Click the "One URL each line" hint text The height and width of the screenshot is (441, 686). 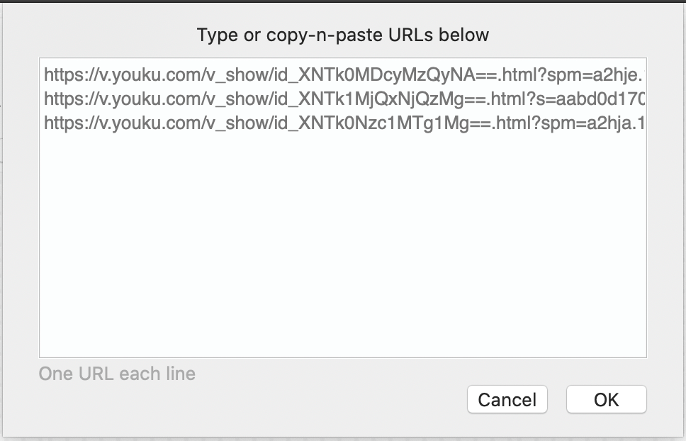coord(117,374)
